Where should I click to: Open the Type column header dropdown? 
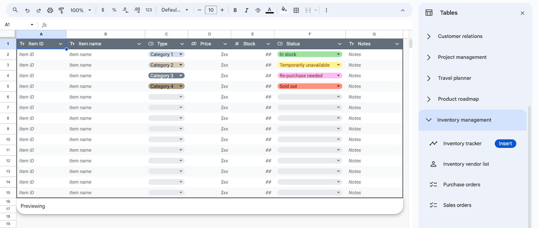(182, 44)
